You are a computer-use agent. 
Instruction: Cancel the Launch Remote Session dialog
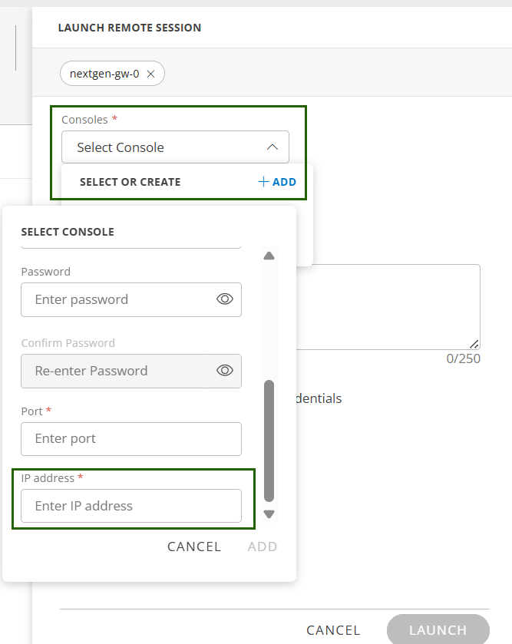(x=333, y=630)
